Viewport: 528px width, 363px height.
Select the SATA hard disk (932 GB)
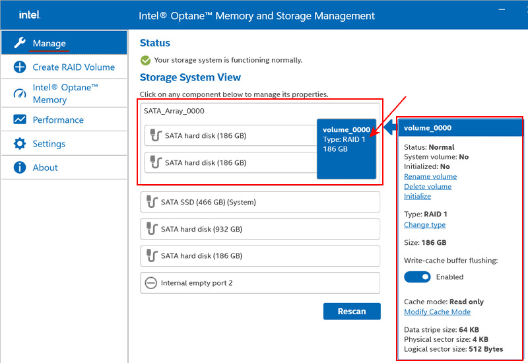tap(260, 229)
